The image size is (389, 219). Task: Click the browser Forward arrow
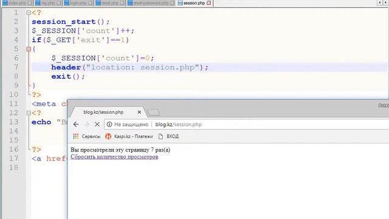click(x=86, y=124)
